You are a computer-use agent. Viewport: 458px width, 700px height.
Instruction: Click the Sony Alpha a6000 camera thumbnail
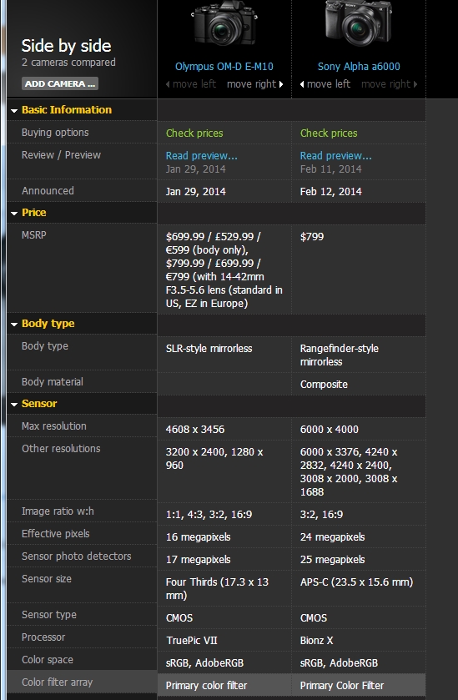click(359, 23)
